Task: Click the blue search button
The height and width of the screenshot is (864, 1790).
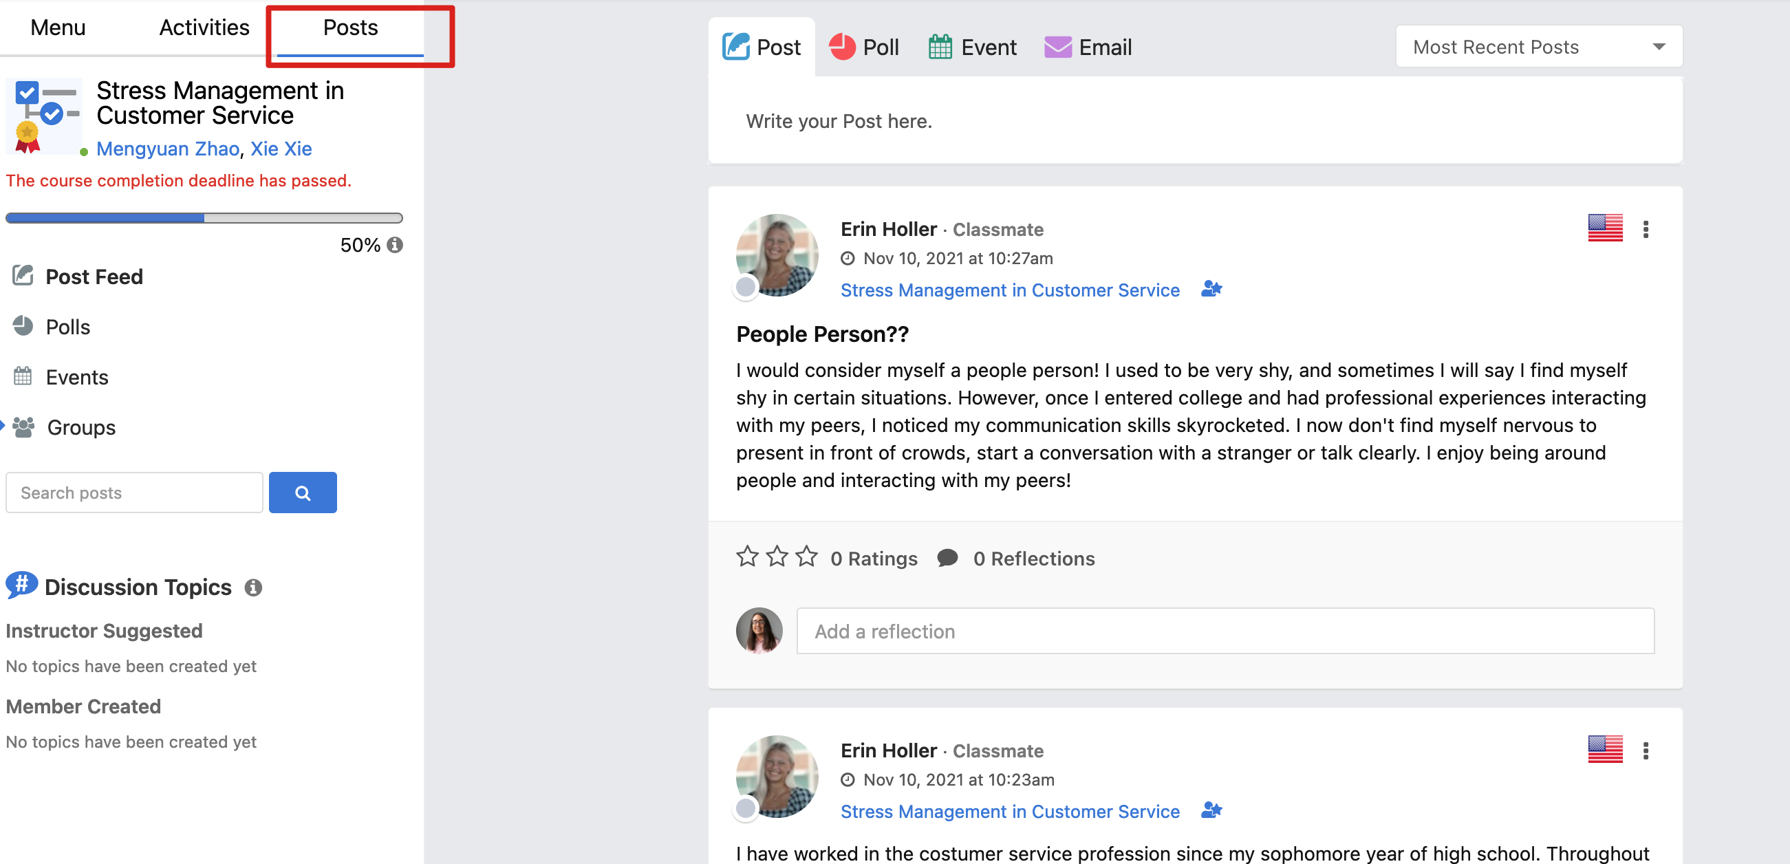Action: pyautogui.click(x=302, y=493)
